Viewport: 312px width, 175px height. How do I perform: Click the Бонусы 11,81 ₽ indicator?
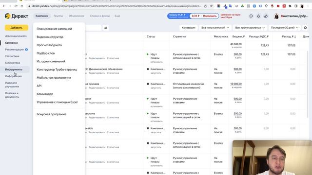(178, 16)
